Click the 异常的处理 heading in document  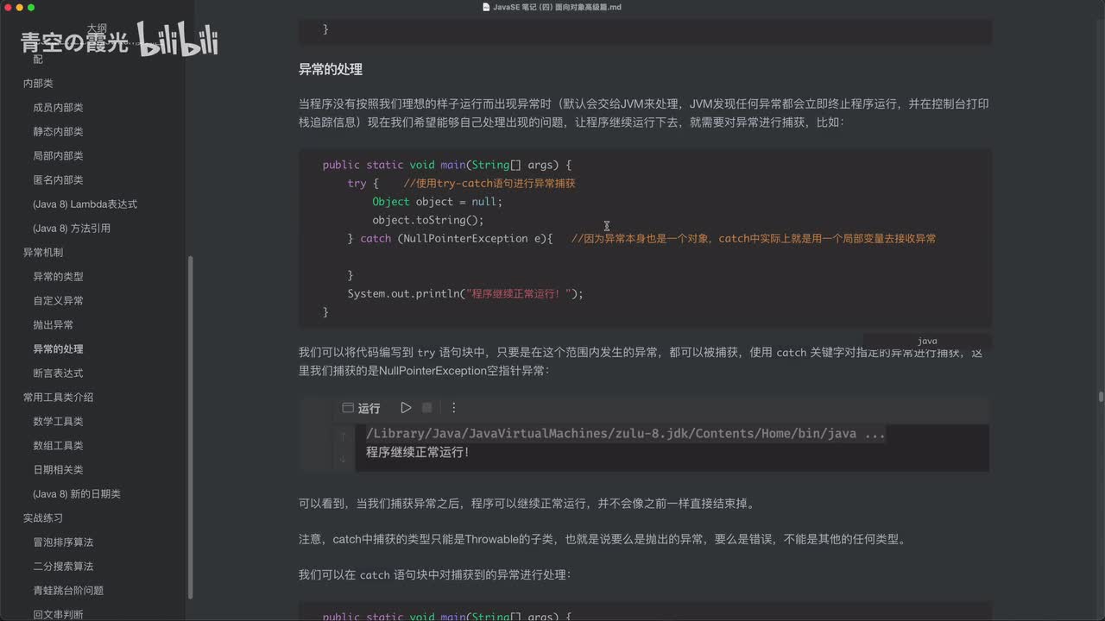tap(331, 69)
